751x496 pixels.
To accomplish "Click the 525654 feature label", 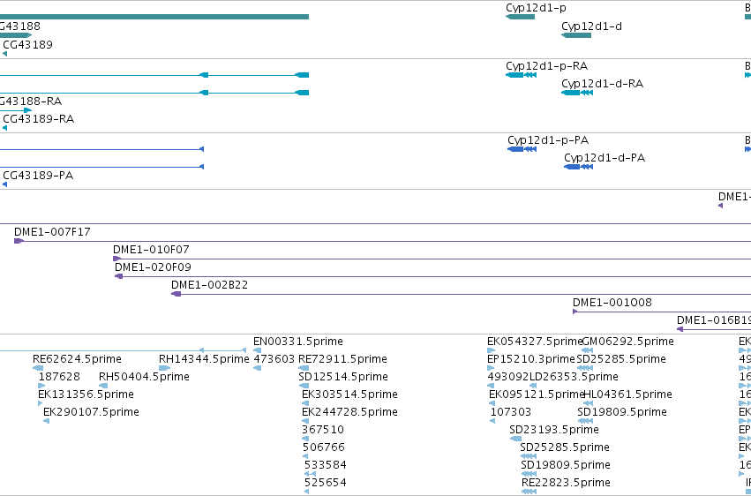I will click(326, 482).
